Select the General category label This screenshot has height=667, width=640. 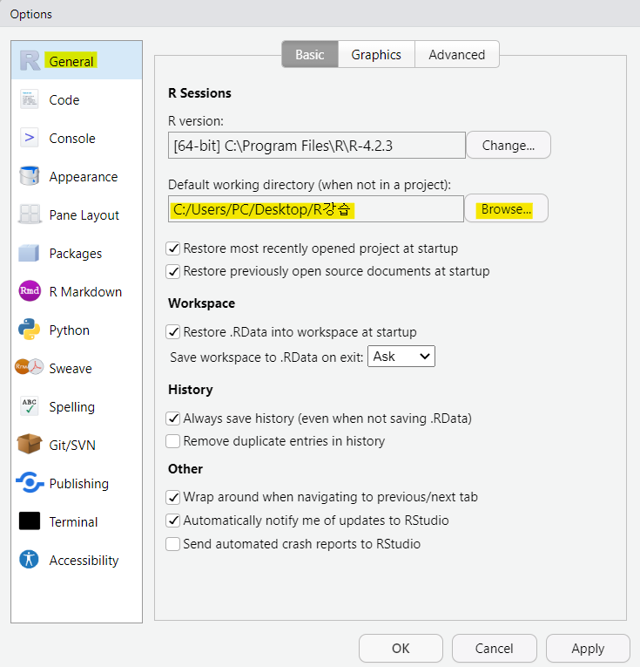pyautogui.click(x=71, y=61)
